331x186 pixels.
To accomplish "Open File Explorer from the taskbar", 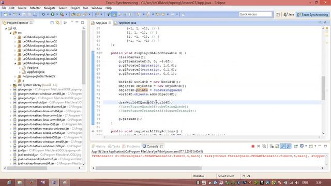I will tap(20, 182).
